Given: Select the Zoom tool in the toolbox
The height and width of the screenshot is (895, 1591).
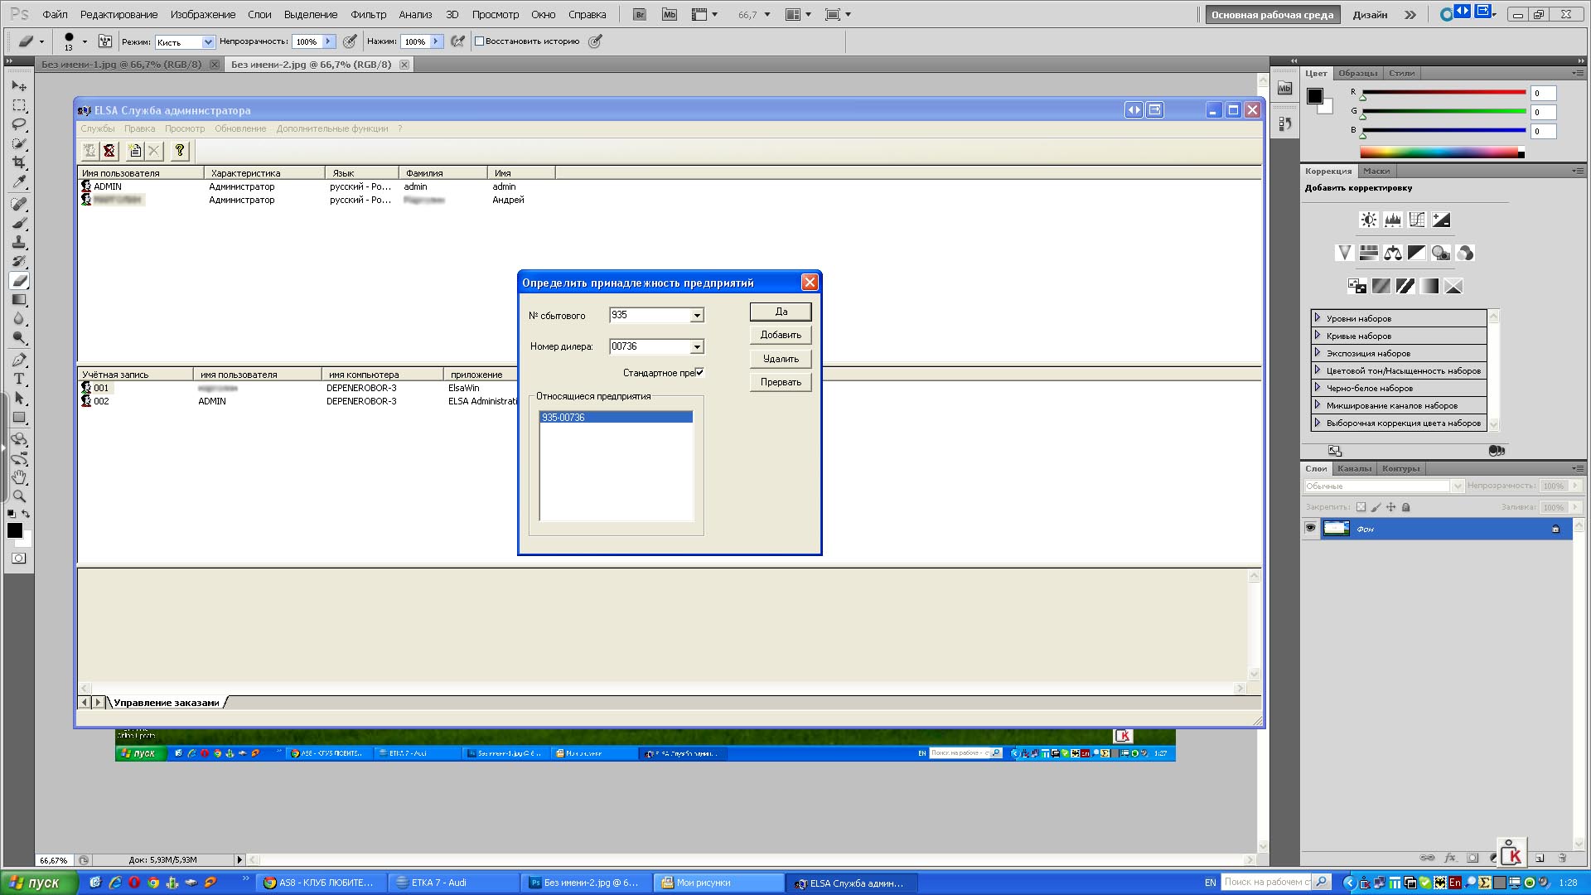Looking at the screenshot, I should click(x=19, y=496).
